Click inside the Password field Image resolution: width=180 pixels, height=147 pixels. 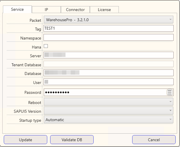(104, 92)
